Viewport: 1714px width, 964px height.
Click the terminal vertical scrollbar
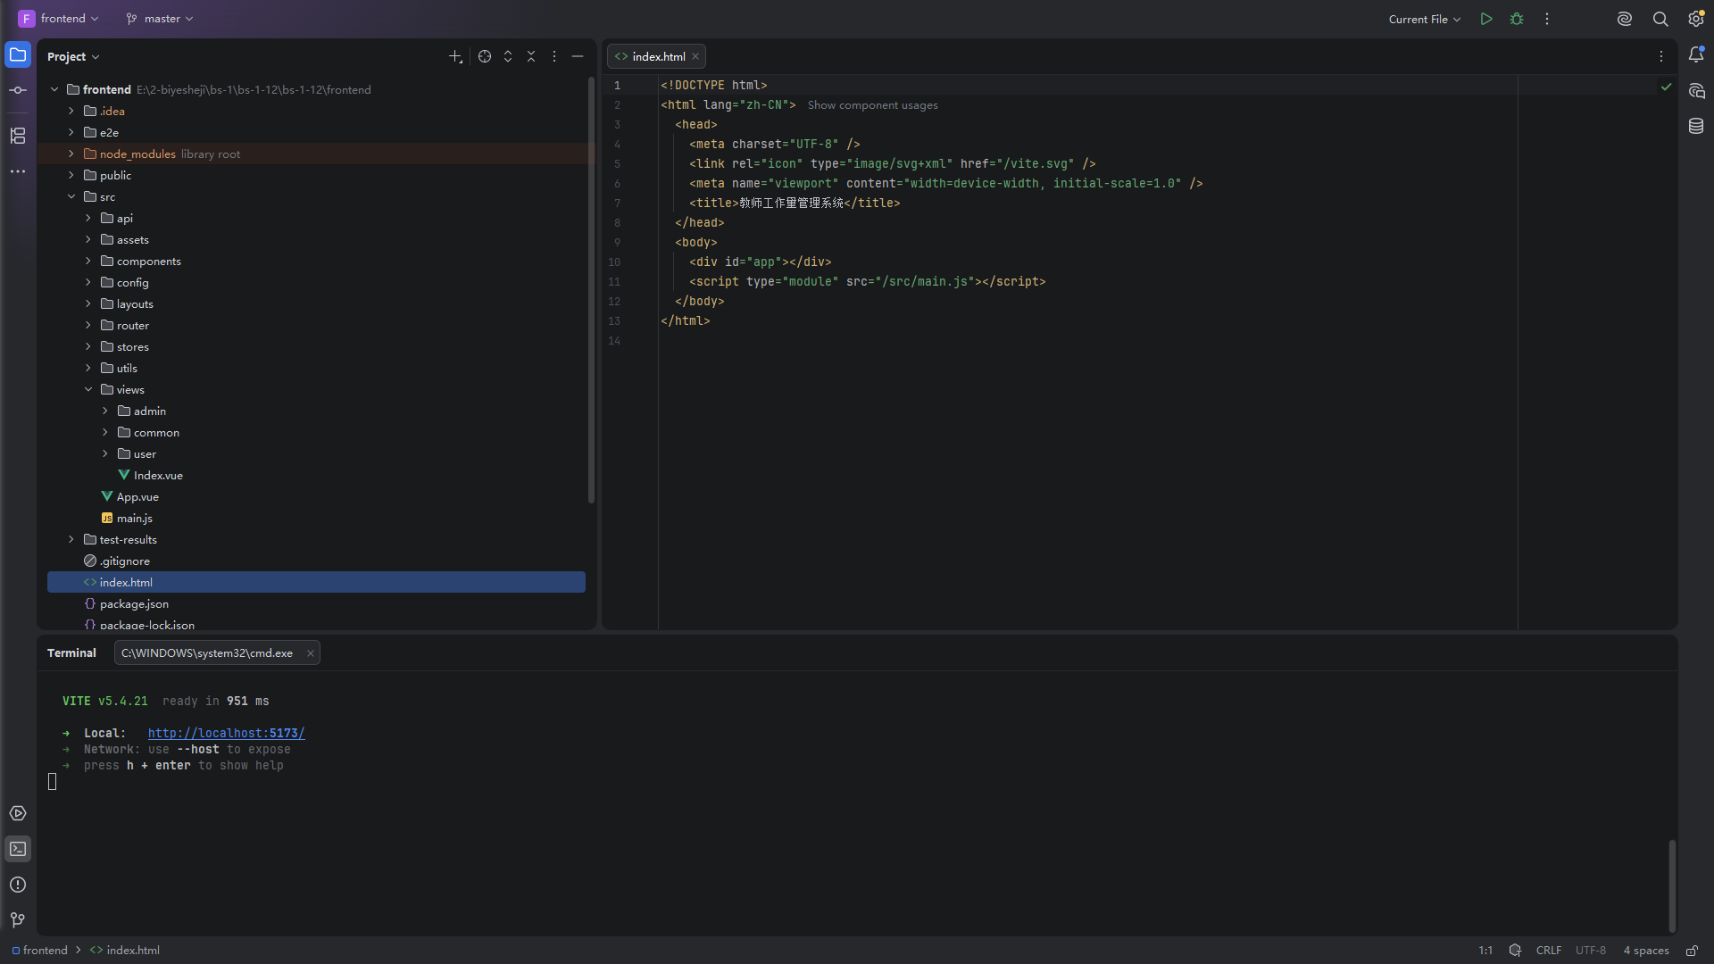[1672, 885]
